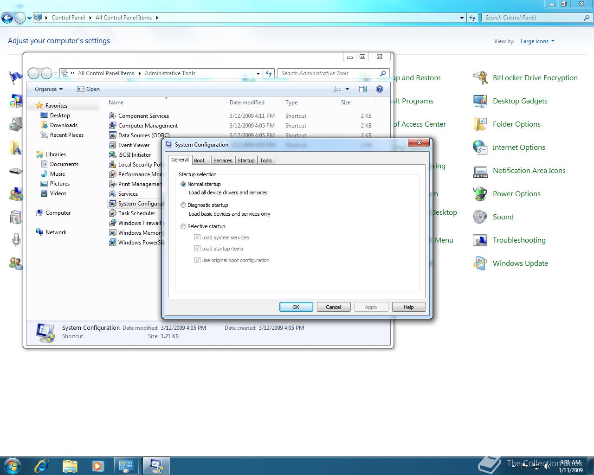Select Computer in the navigation pane

coord(58,213)
